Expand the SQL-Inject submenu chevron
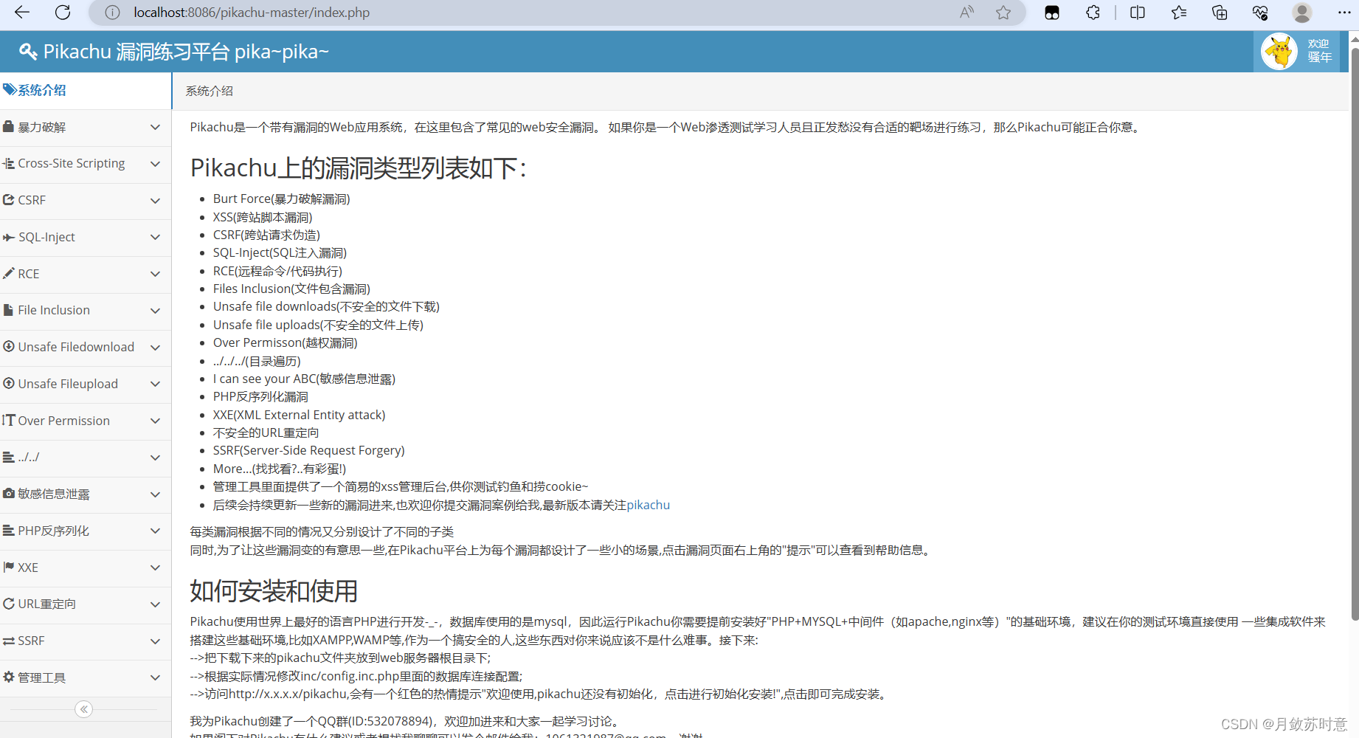Viewport: 1359px width, 738px height. 155,237
